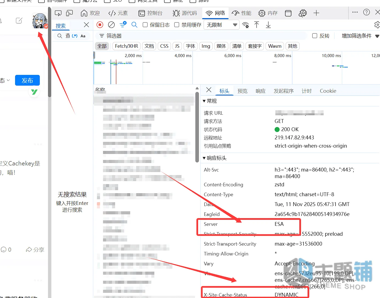Filter by Font (字体) requests
380x298 pixels.
(190, 46)
